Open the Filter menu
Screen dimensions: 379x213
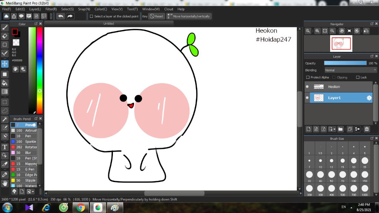(51, 9)
